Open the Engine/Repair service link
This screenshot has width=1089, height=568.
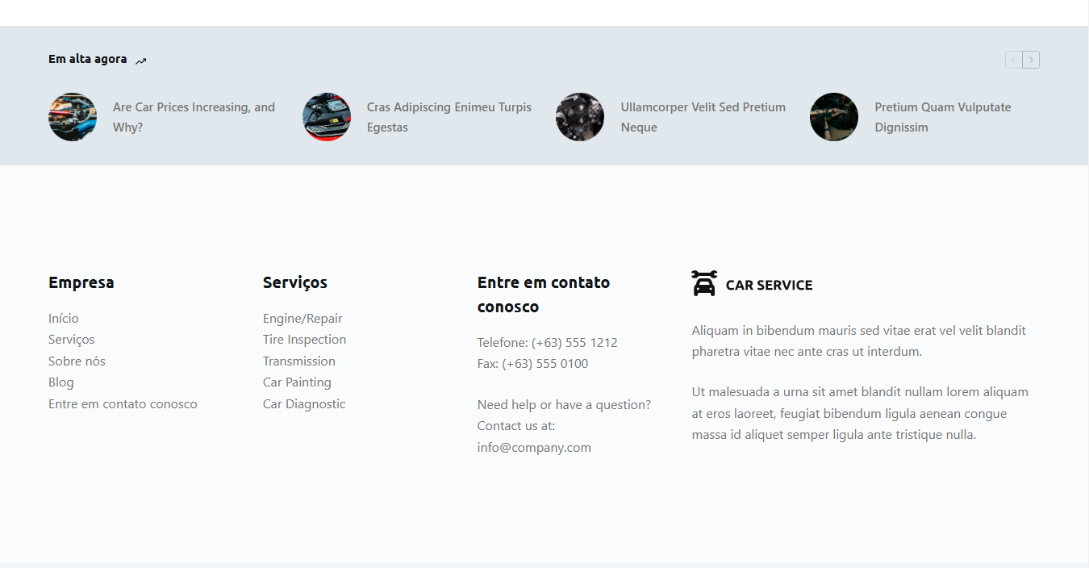302,319
